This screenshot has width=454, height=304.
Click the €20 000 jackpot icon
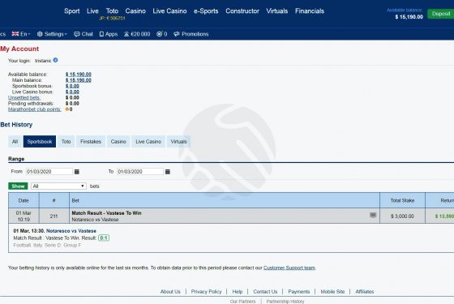click(x=126, y=34)
